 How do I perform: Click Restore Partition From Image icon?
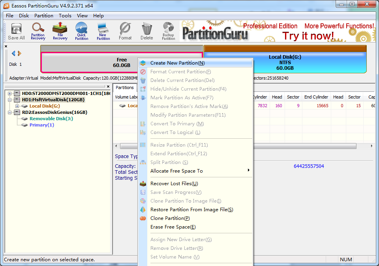(143, 210)
